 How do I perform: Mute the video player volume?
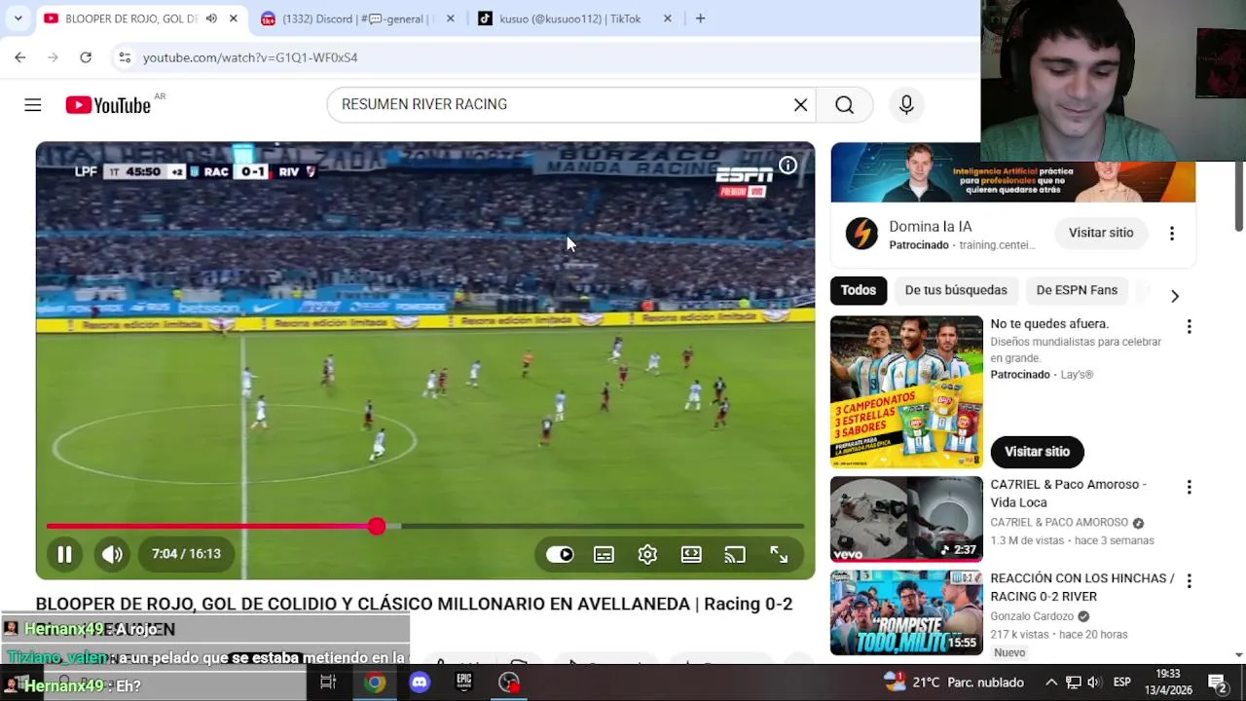(x=113, y=554)
